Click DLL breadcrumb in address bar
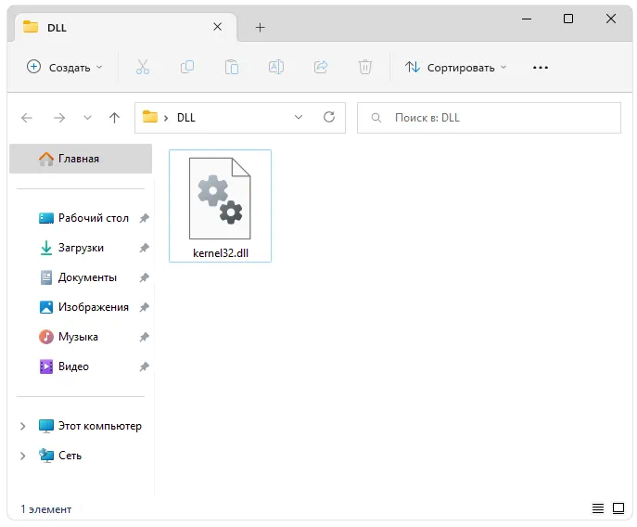 pos(186,118)
